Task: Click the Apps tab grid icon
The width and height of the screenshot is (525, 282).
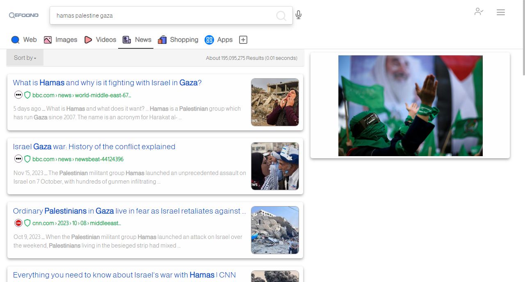Action: click(209, 40)
